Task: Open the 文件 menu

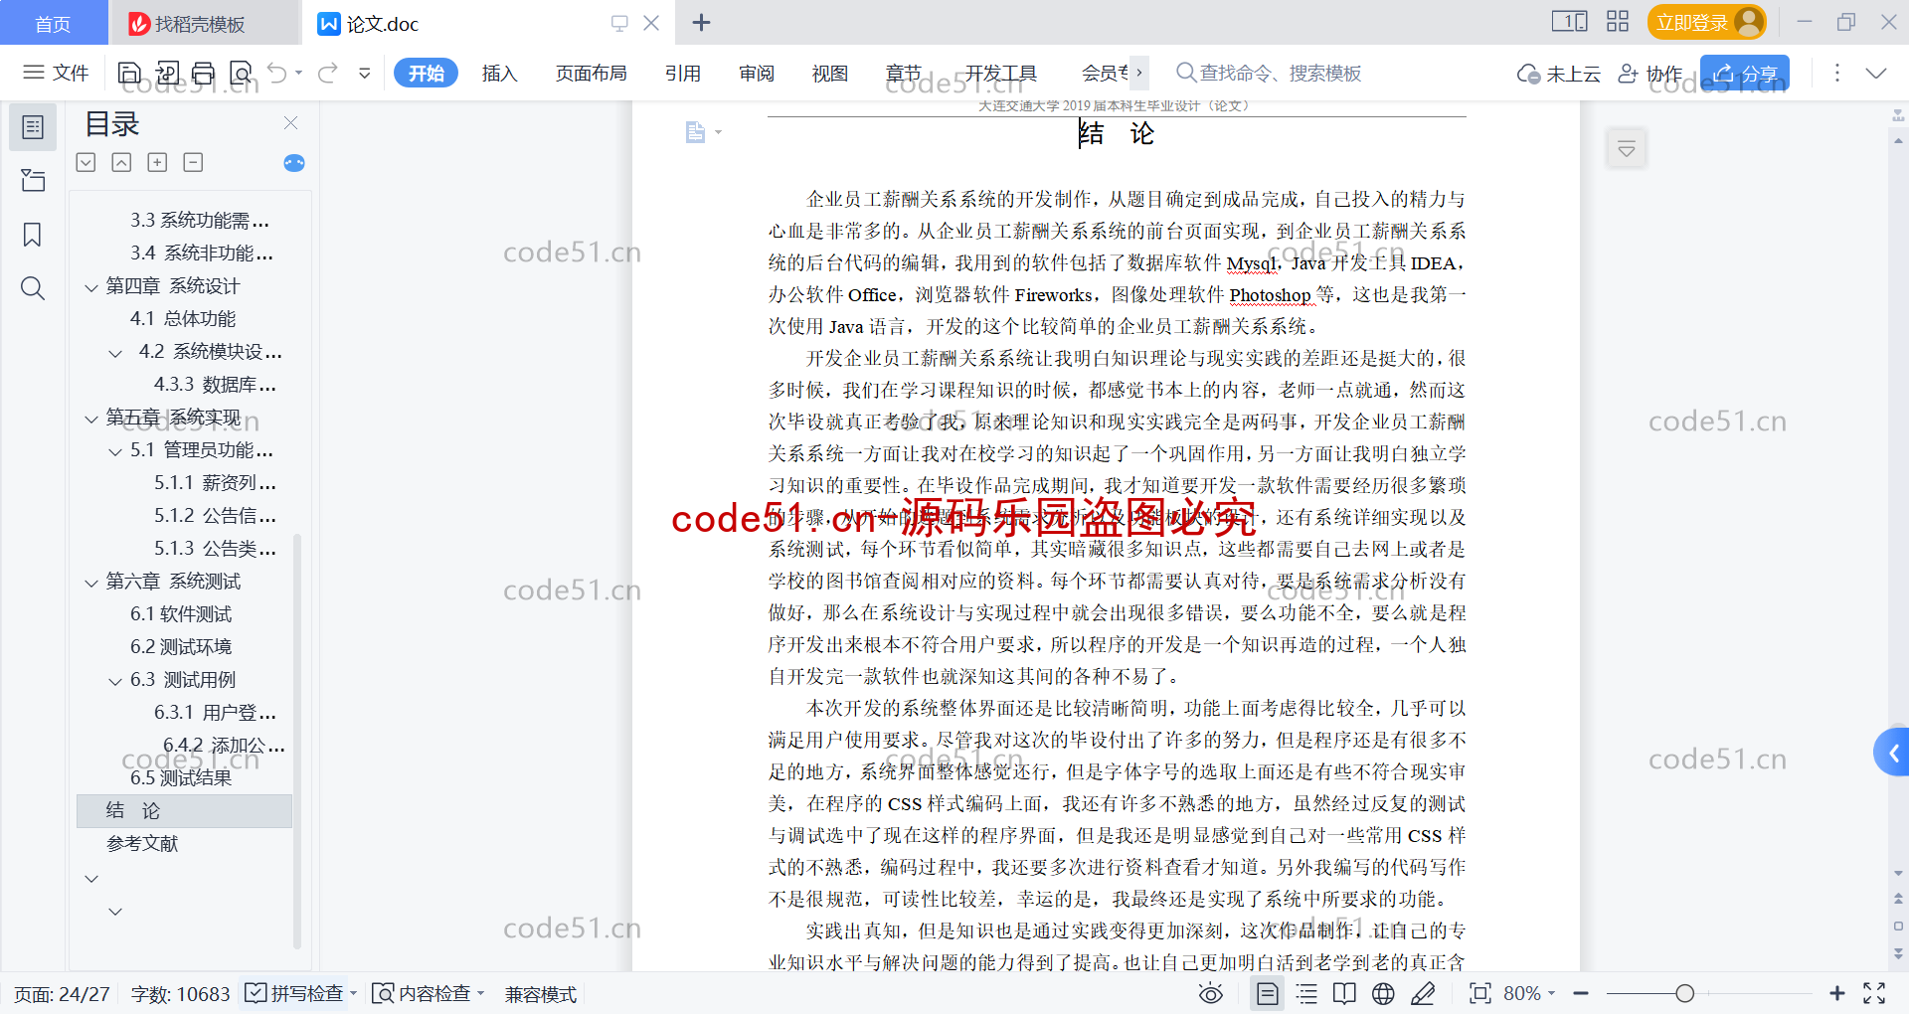Action: tap(57, 73)
